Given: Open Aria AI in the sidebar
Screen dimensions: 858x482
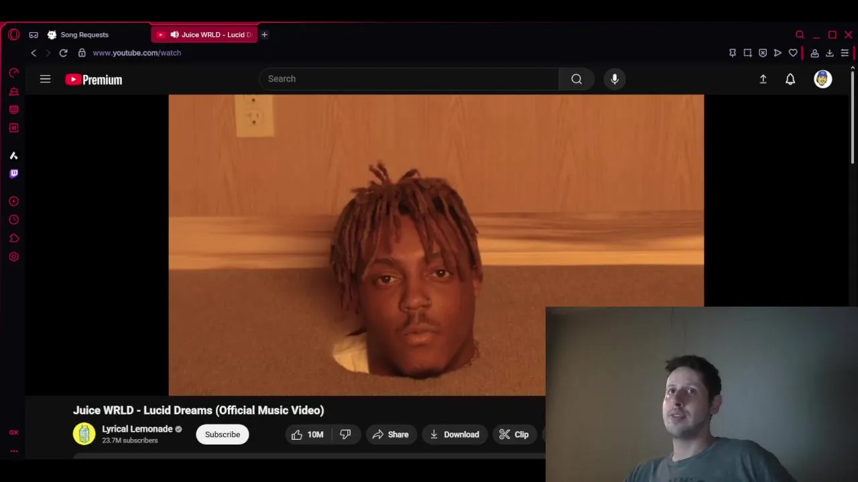Looking at the screenshot, I should coord(13,155).
